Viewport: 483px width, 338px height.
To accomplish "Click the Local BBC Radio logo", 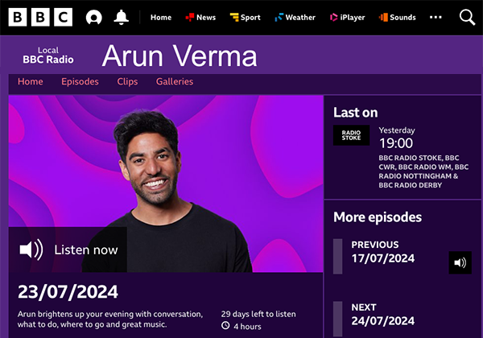I will click(x=48, y=55).
